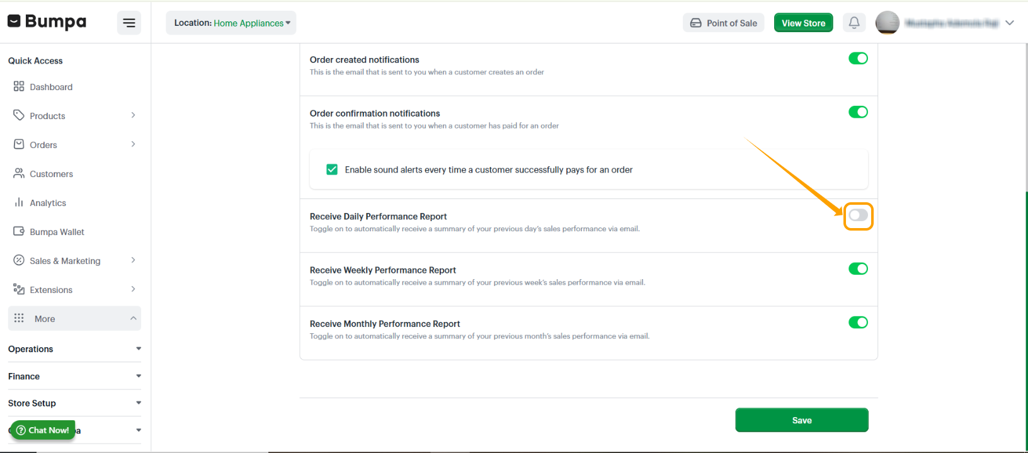Expand the Store Setup section
This screenshot has height=453, width=1028.
tap(74, 403)
